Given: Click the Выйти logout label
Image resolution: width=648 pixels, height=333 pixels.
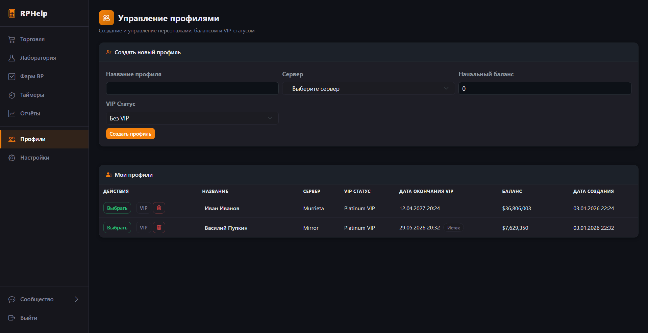Looking at the screenshot, I should pyautogui.click(x=29, y=318).
